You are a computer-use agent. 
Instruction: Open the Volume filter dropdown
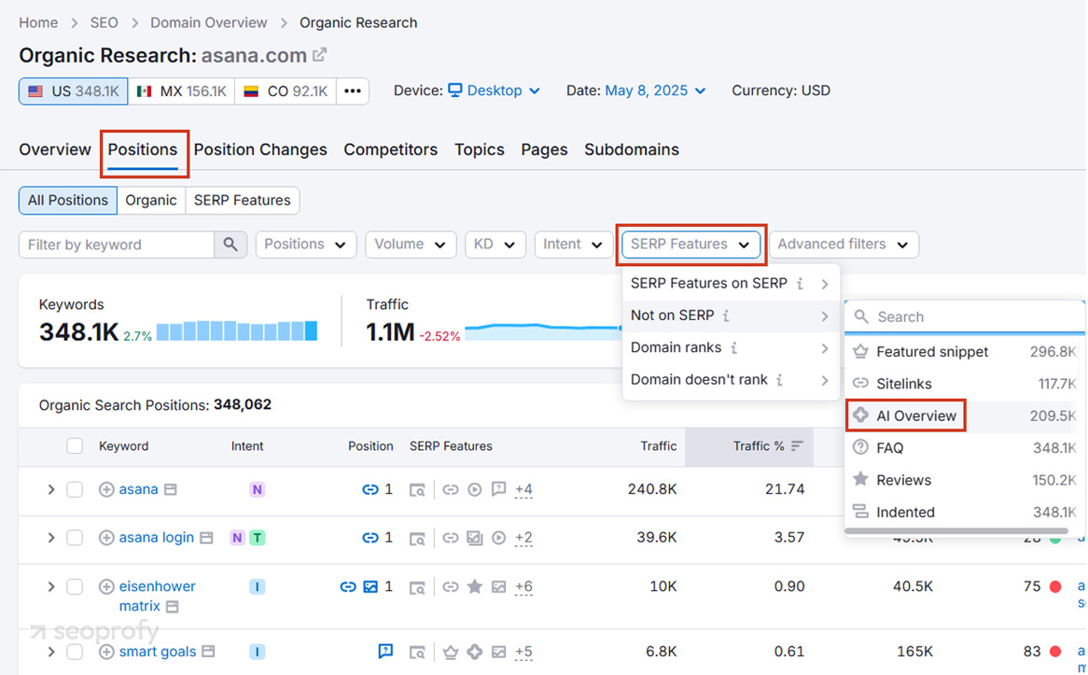[410, 245]
